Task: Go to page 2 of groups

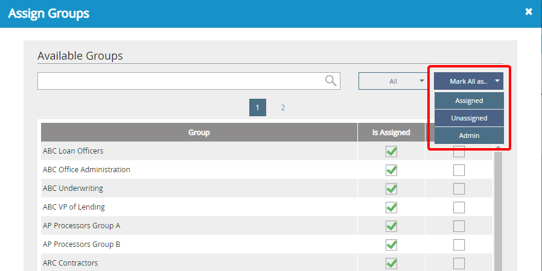Action: [282, 108]
